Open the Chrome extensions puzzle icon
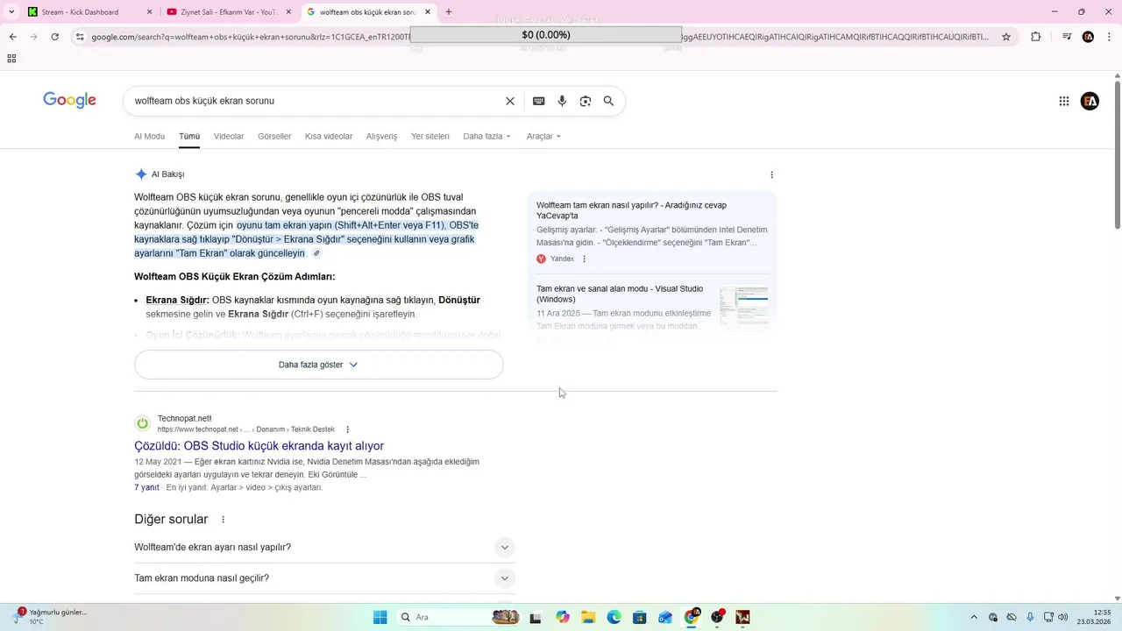The image size is (1122, 631). click(x=1036, y=37)
